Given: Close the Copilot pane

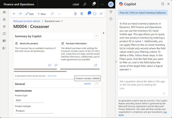Looking at the screenshot, I should [x=168, y=4].
